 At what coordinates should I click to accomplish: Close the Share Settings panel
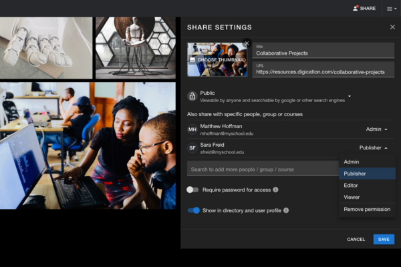pos(392,27)
